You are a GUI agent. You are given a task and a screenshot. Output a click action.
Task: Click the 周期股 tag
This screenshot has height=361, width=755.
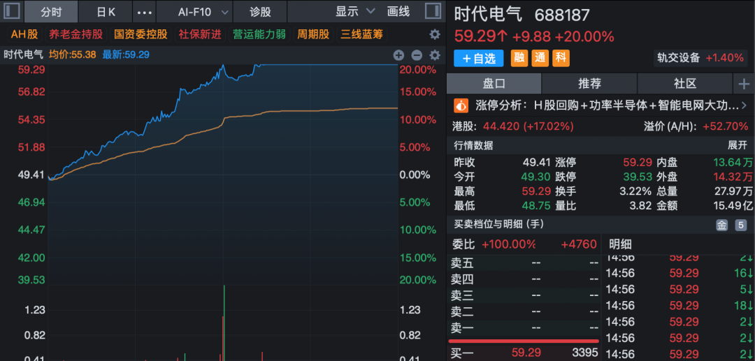tap(313, 35)
